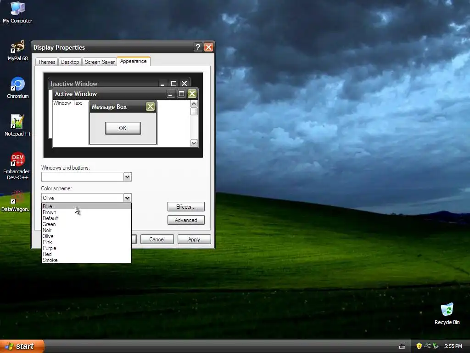The width and height of the screenshot is (470, 353).
Task: Select the MyPal 68 desktop shortcut
Action: click(x=17, y=51)
